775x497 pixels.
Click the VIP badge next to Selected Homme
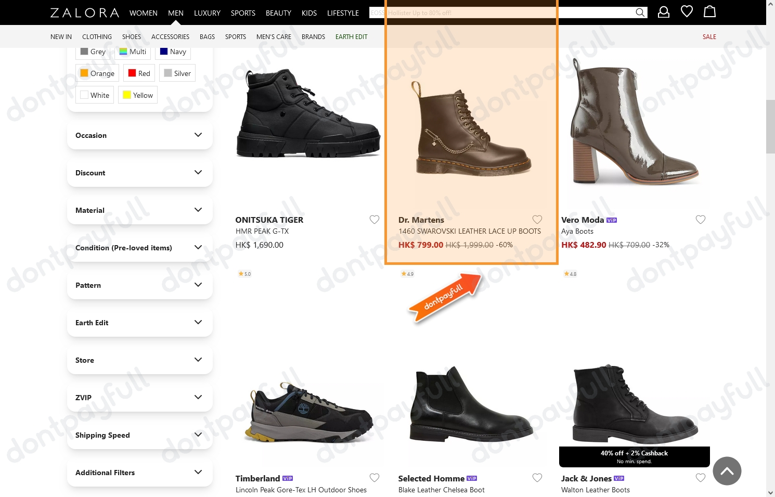[x=472, y=478]
